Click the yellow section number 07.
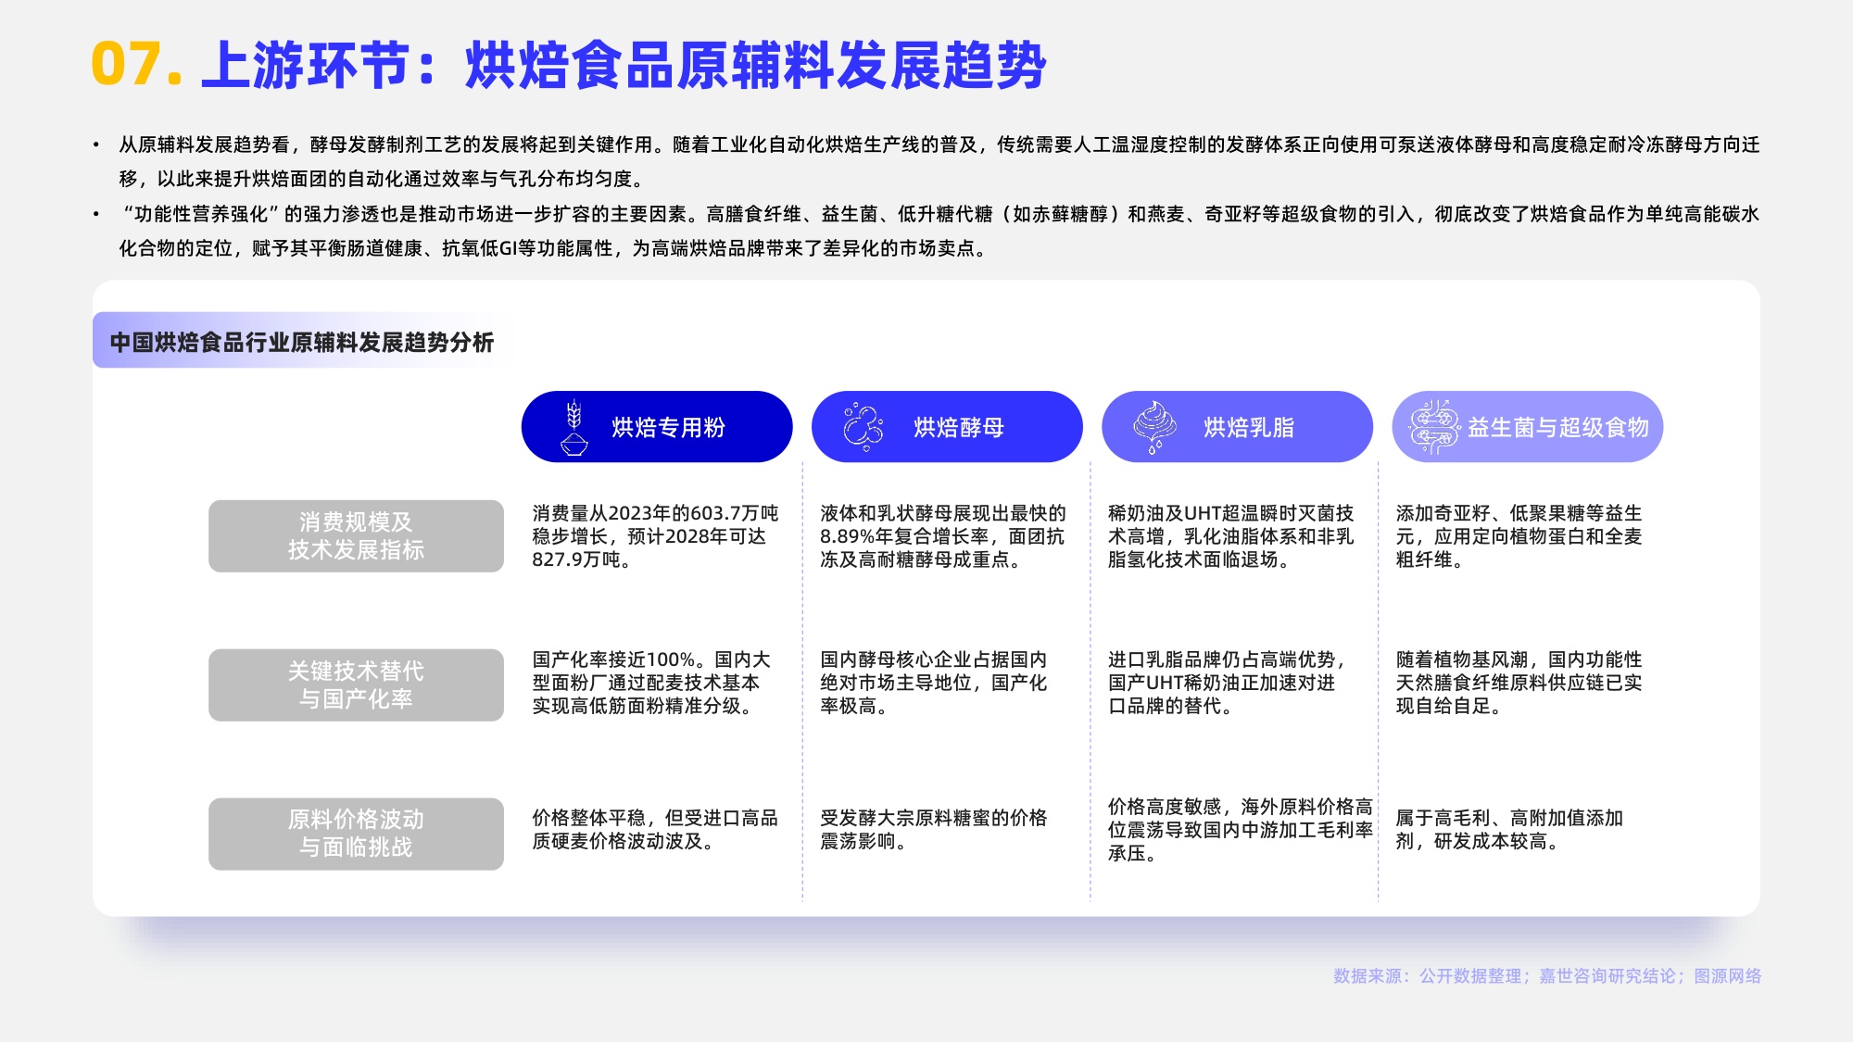 click(x=136, y=65)
